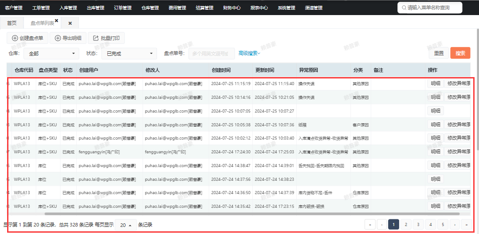This screenshot has height=234, width=479.
Task: Go to page 5
Action: pyautogui.click(x=443, y=225)
